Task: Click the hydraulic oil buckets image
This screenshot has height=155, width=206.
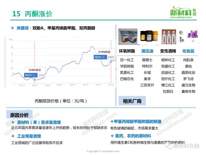Action: (149, 36)
